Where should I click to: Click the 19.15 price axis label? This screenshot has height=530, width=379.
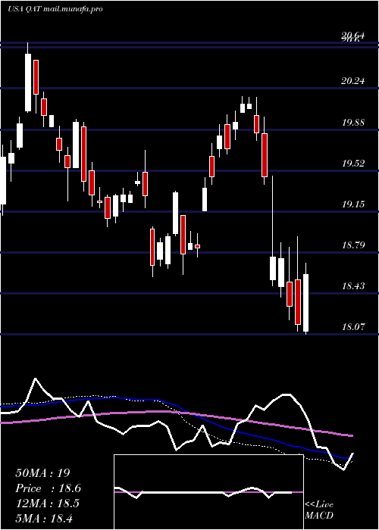[x=353, y=204]
